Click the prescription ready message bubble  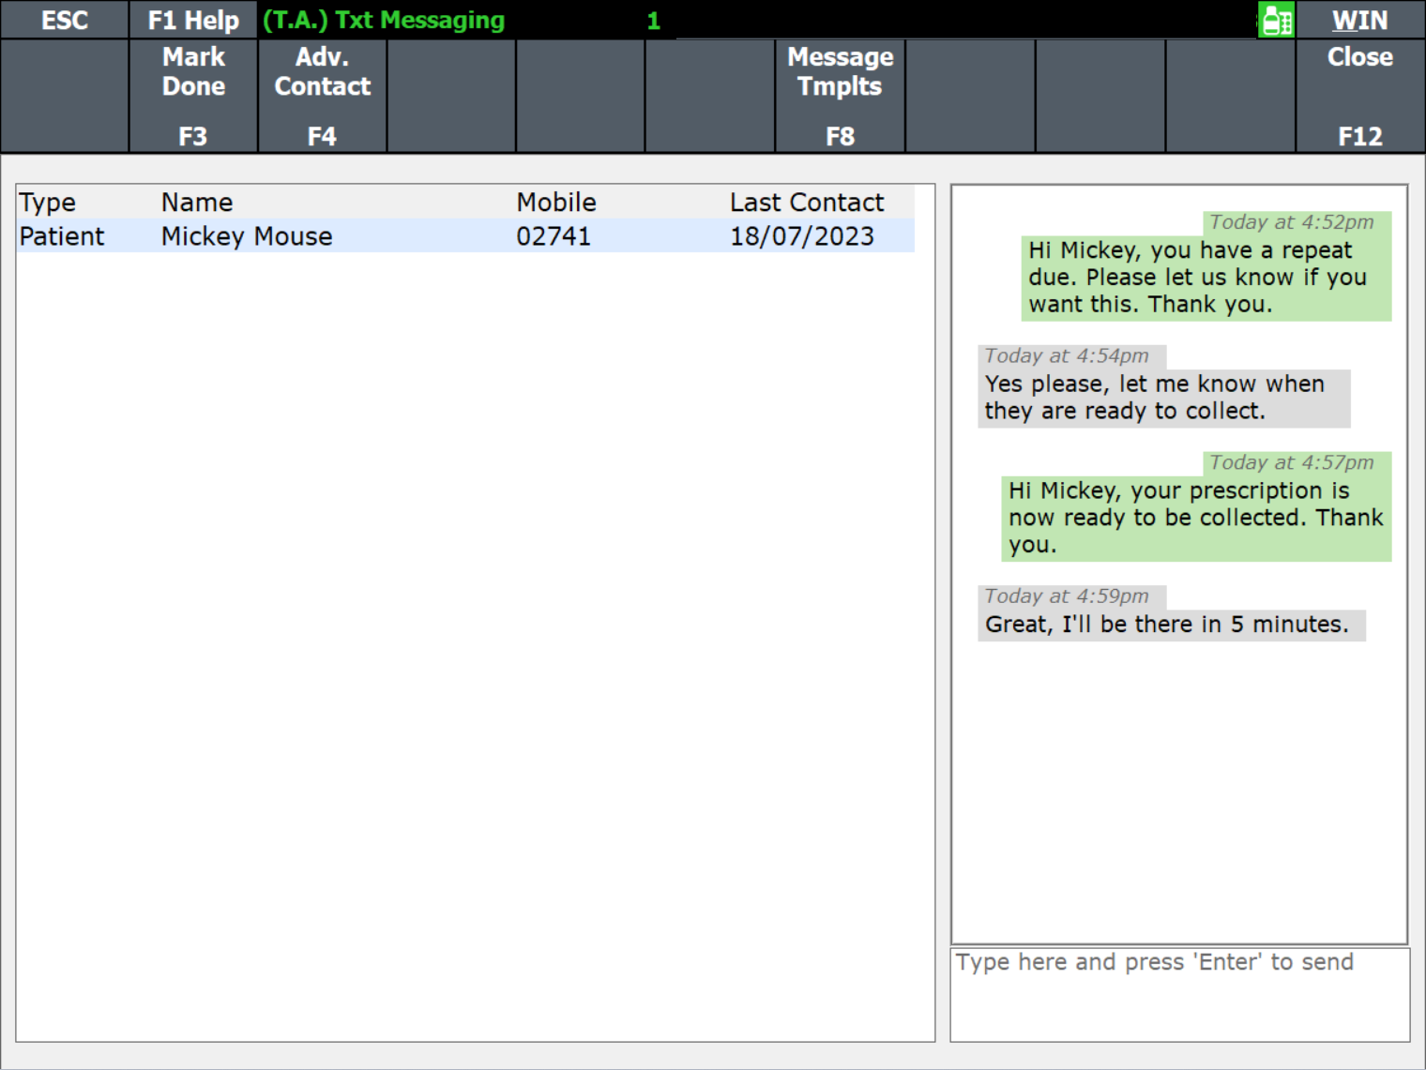(x=1195, y=518)
